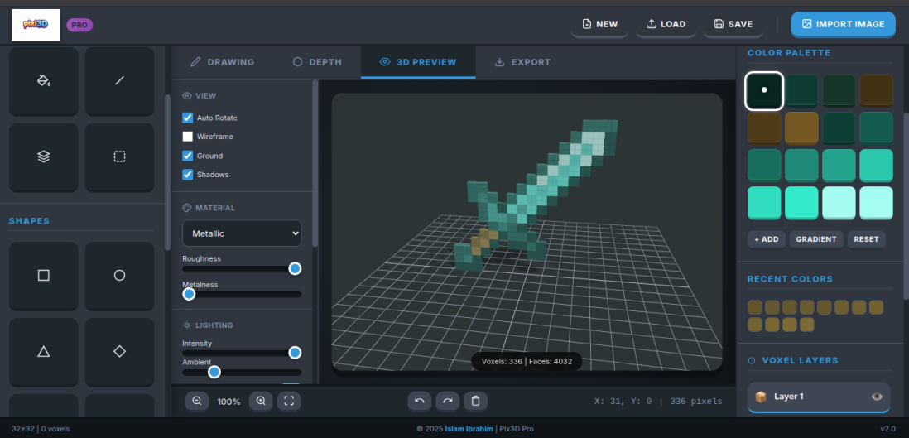Image resolution: width=909 pixels, height=438 pixels.
Task: Pick the palest aqua swatch in last row
Action: [x=876, y=203]
